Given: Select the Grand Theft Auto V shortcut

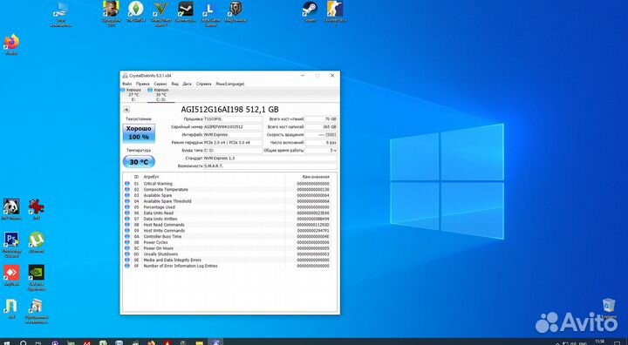Looking at the screenshot, I should 161,14.
